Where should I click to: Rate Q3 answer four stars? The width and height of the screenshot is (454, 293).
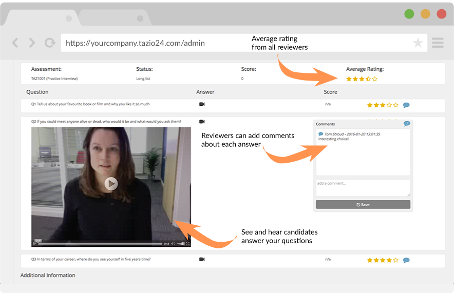point(389,260)
